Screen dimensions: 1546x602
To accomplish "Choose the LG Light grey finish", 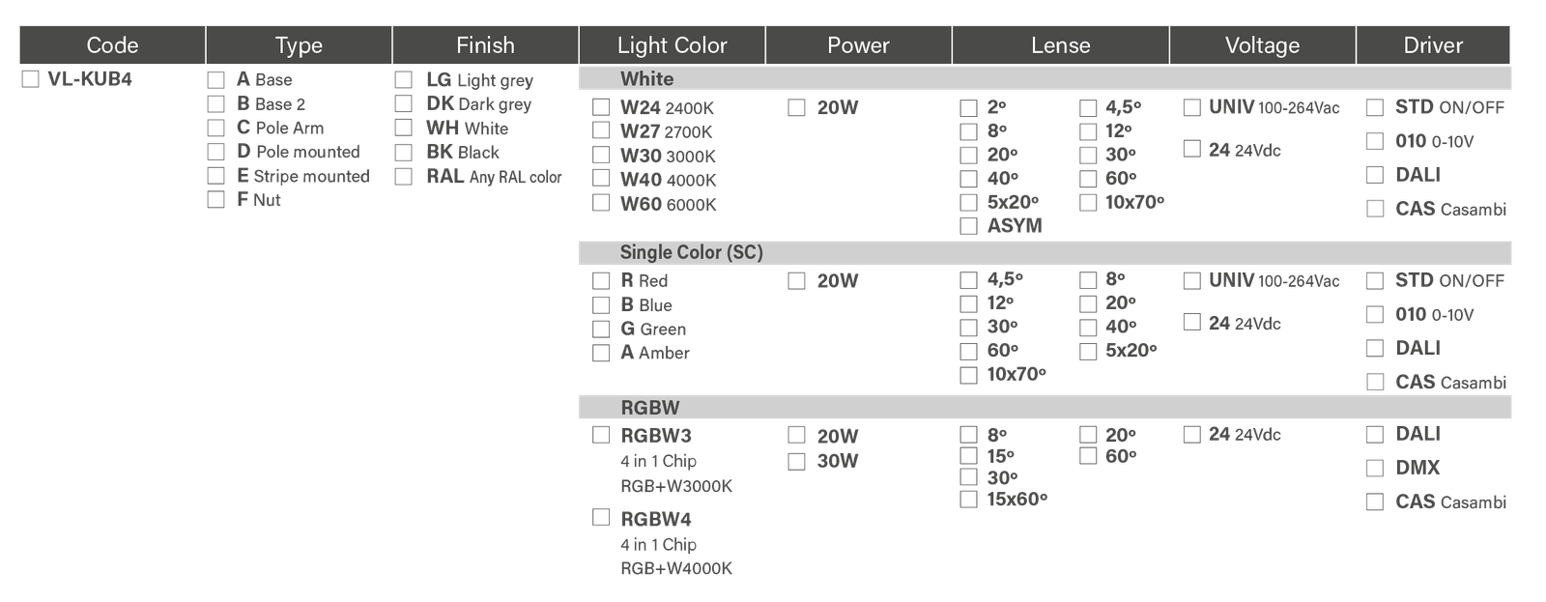I will pyautogui.click(x=404, y=80).
